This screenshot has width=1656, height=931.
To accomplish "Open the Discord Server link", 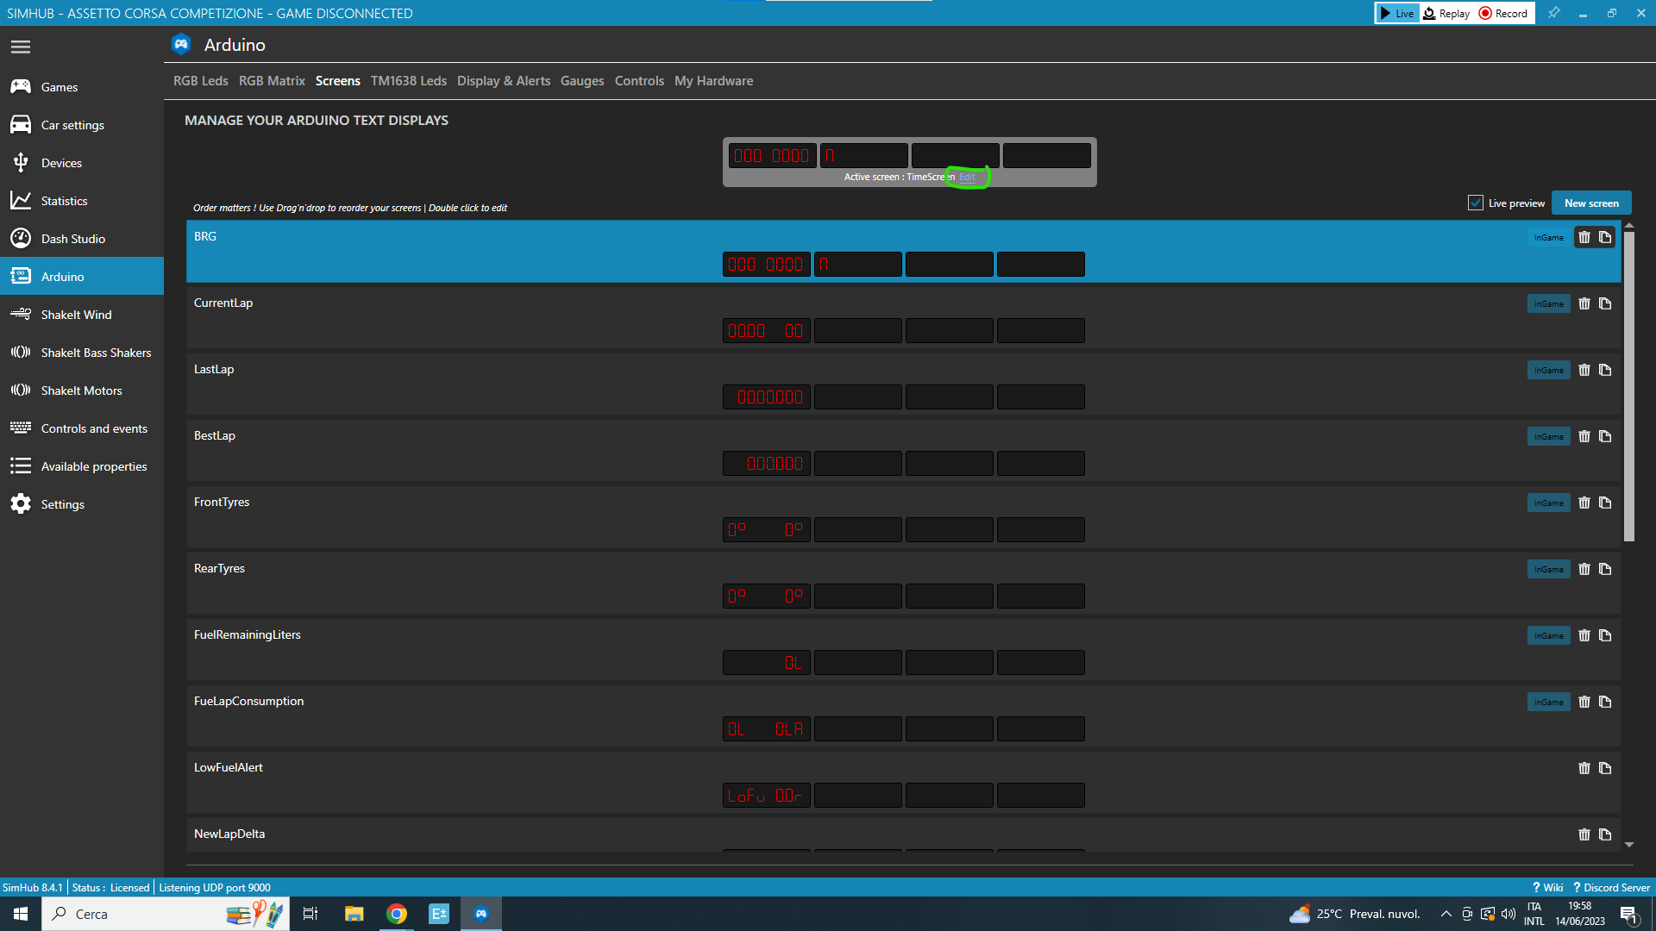I will (x=1612, y=888).
